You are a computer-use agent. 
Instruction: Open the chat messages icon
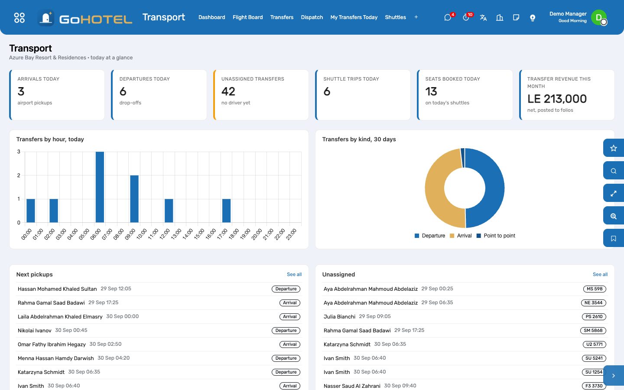[448, 17]
